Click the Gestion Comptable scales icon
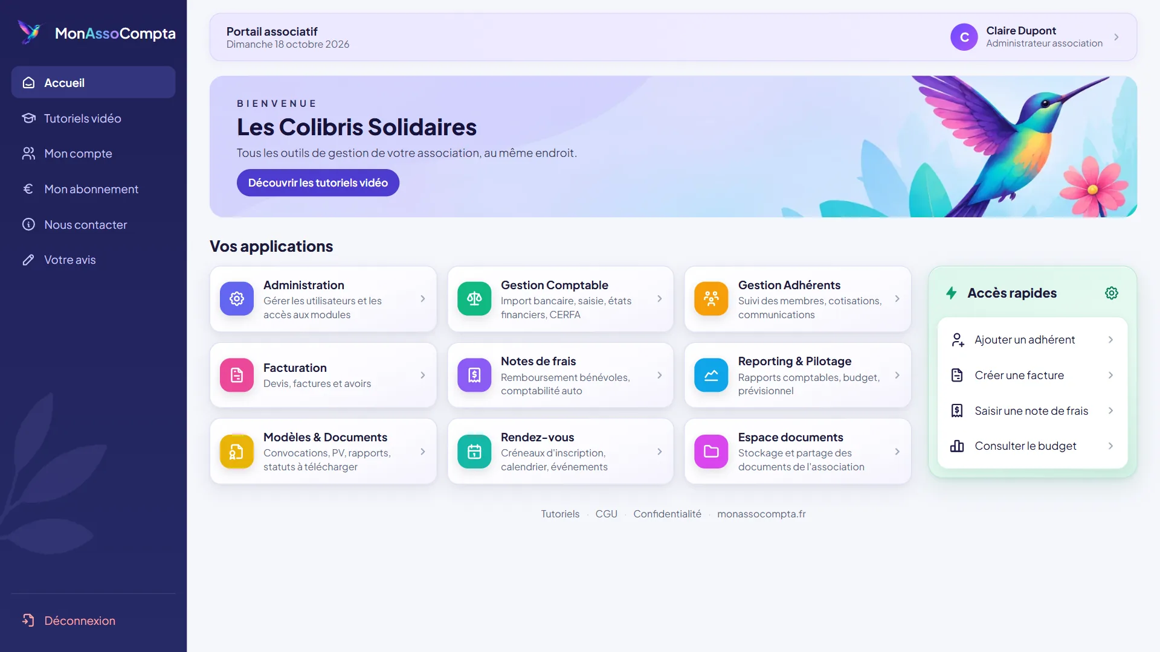The image size is (1160, 652). pyautogui.click(x=474, y=299)
